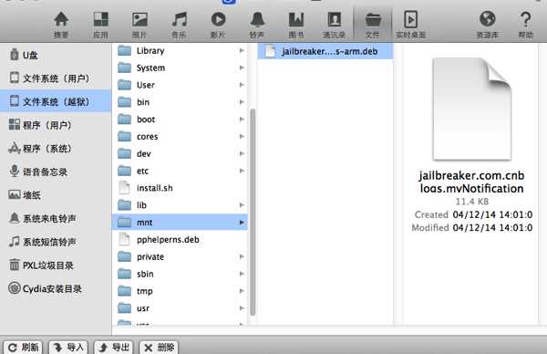Click the large file preview icon
Image resolution: width=547 pixels, height=354 pixels.
[x=472, y=109]
